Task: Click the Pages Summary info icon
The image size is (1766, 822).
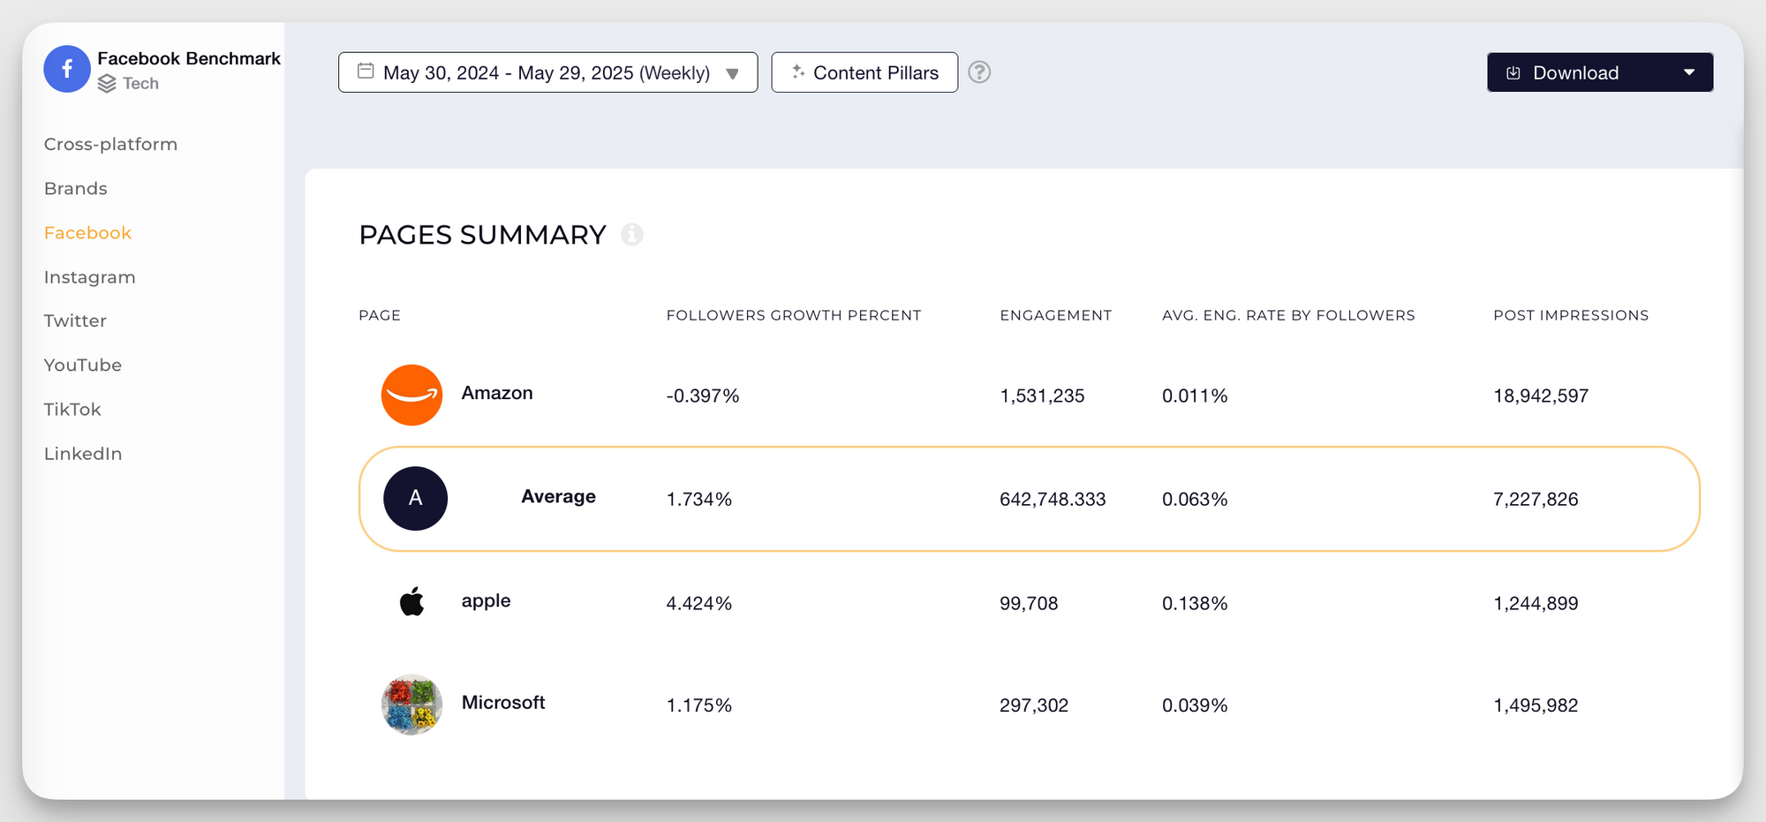Action: [631, 234]
